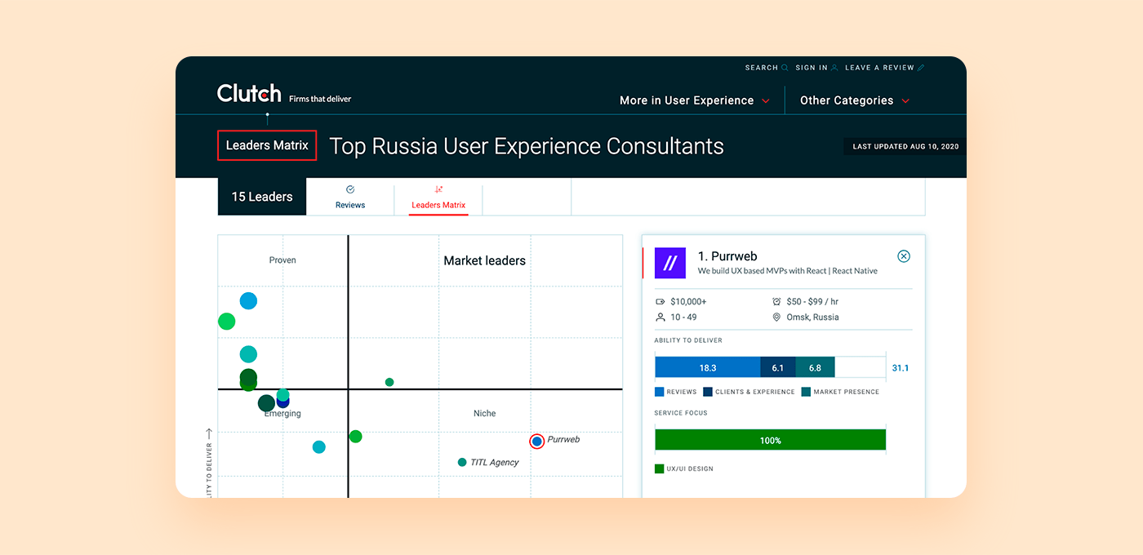Click the small green dot in Market leaders quadrant

(x=389, y=382)
